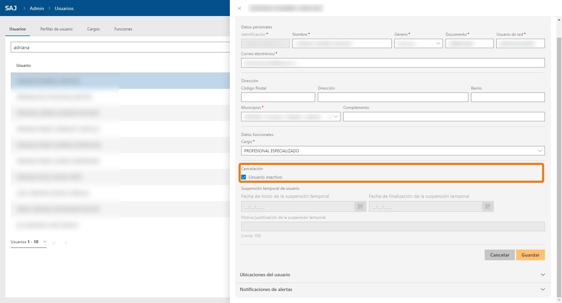Switch to the Cargos tab
Screen dimensions: 562x303
pyautogui.click(x=93, y=29)
